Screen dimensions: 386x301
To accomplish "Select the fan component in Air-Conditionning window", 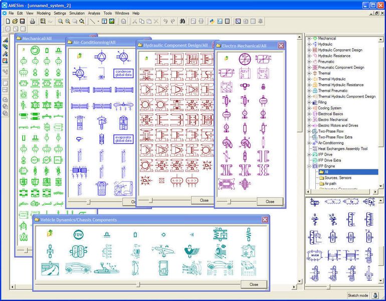I will pyautogui.click(x=123, y=106).
